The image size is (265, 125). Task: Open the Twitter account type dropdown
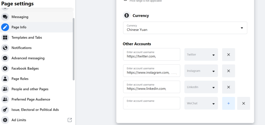(x=201, y=55)
